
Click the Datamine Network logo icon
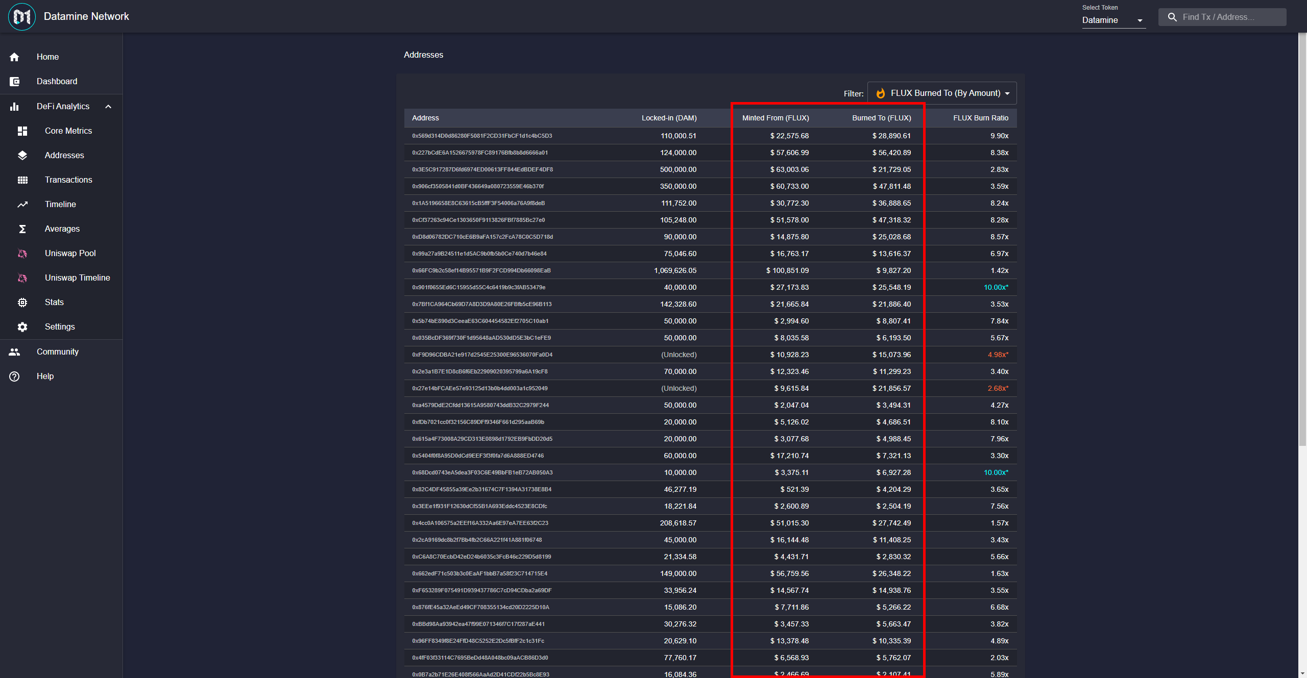click(22, 17)
